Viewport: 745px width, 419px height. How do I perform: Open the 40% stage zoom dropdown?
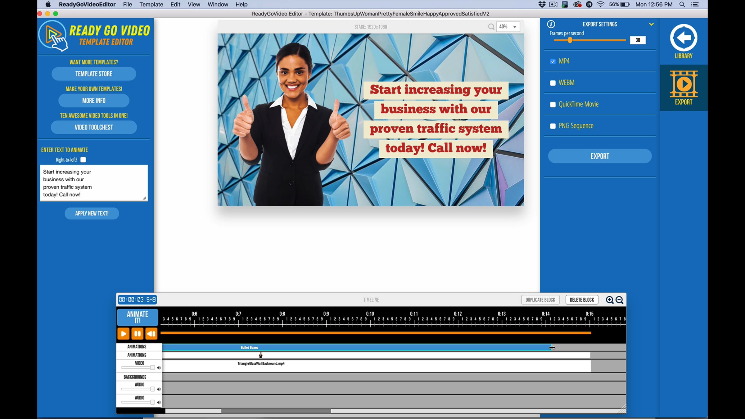508,27
